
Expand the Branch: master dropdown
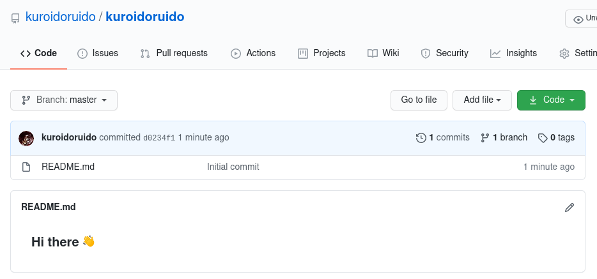point(64,100)
